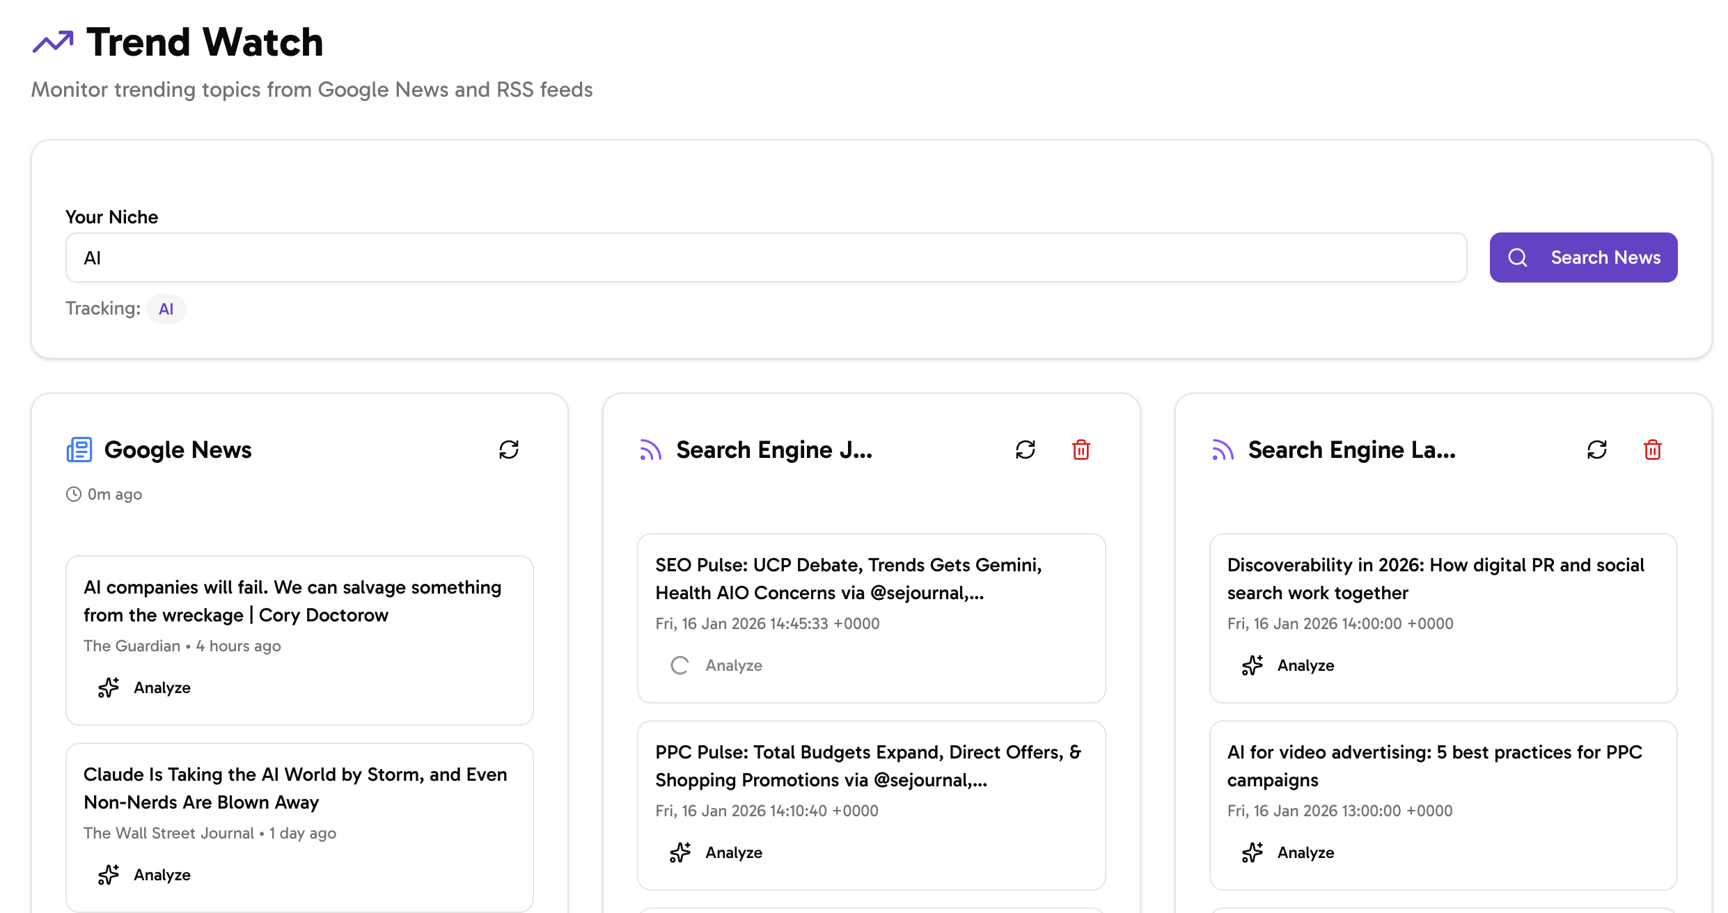Analyze the Cory Doctorow article
Viewport: 1728px width, 913px height.
click(142, 688)
